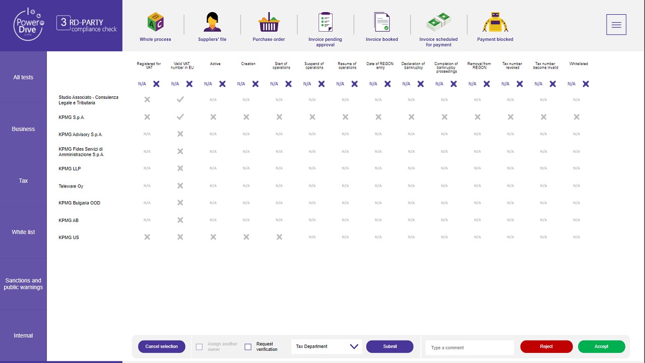The image size is (645, 363).
Task: Toggle N/A filter under Whitelisted column
Action: point(571,84)
